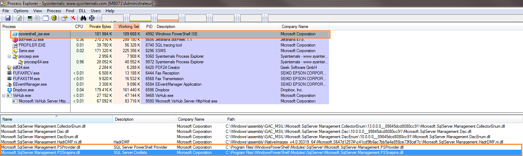Click the FUFAXRCV.exe process icon

point(9,73)
